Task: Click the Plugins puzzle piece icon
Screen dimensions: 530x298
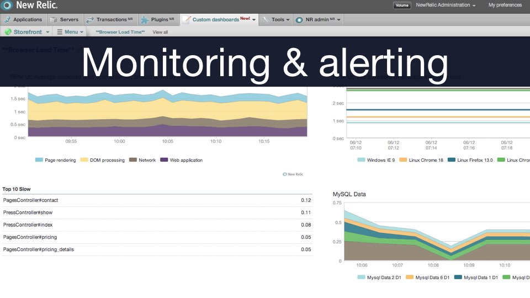Action: [145, 20]
